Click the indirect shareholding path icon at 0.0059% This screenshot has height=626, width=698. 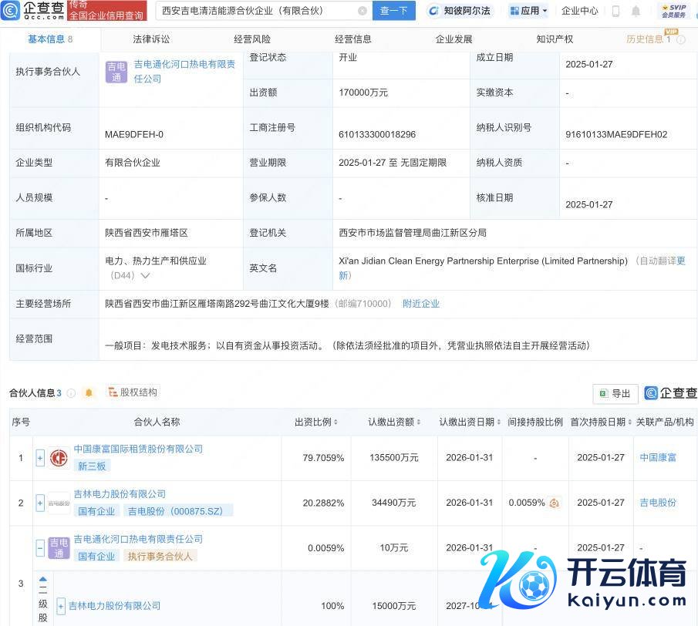click(554, 503)
